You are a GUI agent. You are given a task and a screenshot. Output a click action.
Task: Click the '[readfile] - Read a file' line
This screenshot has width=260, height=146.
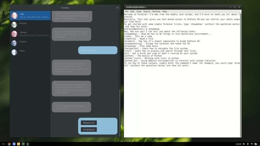[139, 39]
